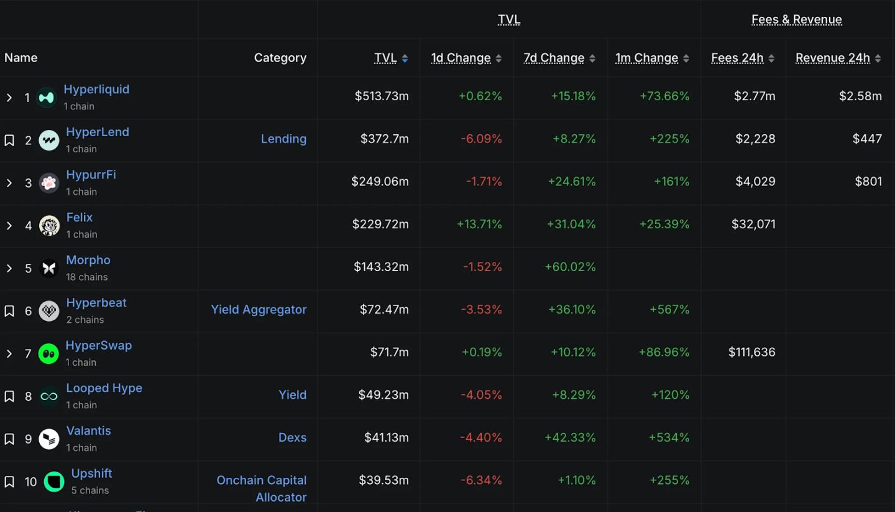
Task: Bookmark the HyperLend row
Action: pos(9,141)
